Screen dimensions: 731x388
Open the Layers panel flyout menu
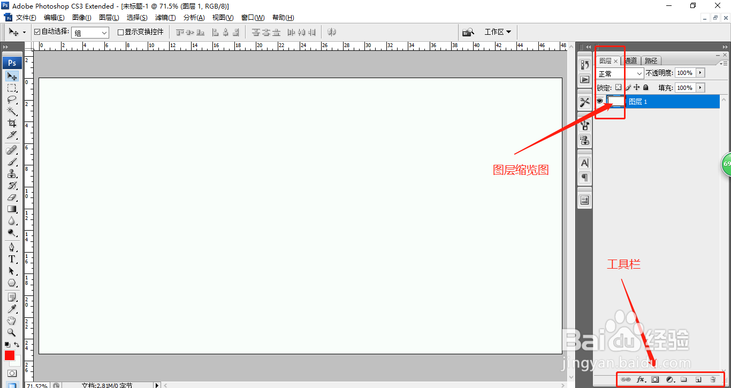pos(724,63)
